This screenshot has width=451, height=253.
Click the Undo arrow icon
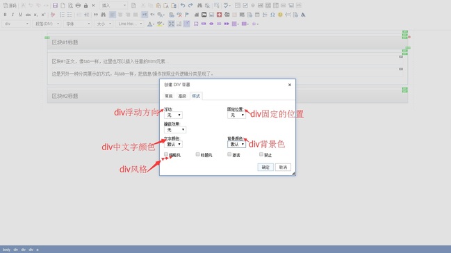click(x=183, y=6)
